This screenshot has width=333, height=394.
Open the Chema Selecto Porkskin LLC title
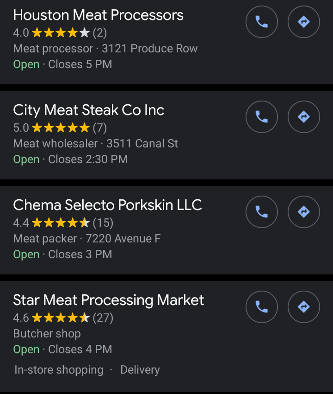(x=107, y=205)
